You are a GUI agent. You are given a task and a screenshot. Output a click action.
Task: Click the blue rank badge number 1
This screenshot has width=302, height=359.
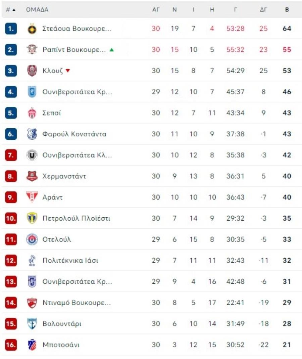pyautogui.click(x=11, y=29)
